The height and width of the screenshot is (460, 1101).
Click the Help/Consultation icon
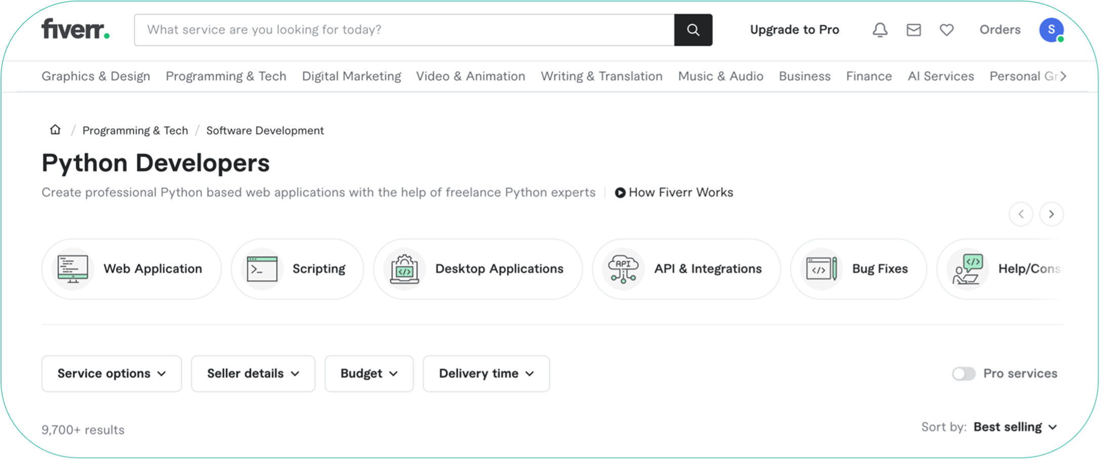coord(967,268)
